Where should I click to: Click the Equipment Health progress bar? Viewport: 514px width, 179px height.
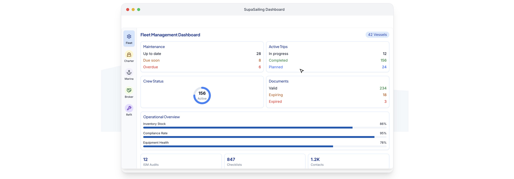[265, 147]
